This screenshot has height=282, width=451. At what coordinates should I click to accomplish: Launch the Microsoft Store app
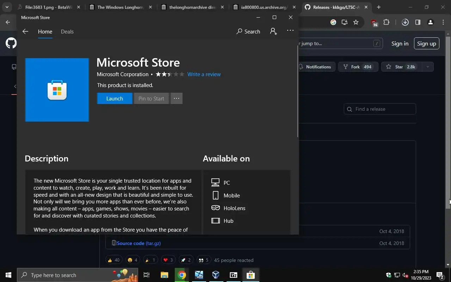click(115, 98)
